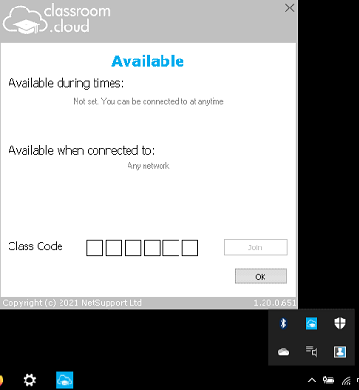359x390 pixels.
Task: Click the classroom.cloud taskbar app icon
Action: [64, 381]
